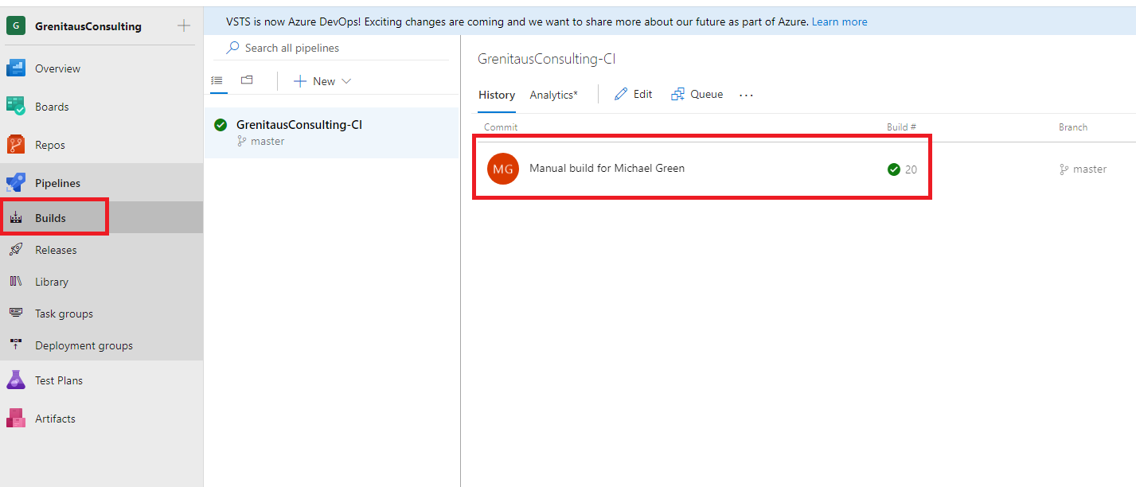Screen dimensions: 1136x487
Task: Click the New pipeline button
Action: pos(322,81)
